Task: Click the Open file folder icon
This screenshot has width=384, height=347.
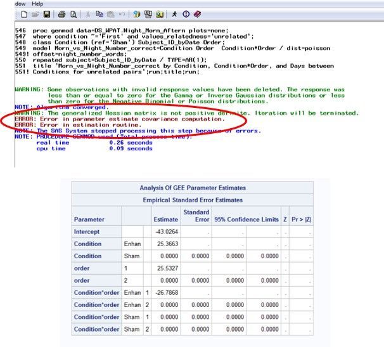Action: 34,13
